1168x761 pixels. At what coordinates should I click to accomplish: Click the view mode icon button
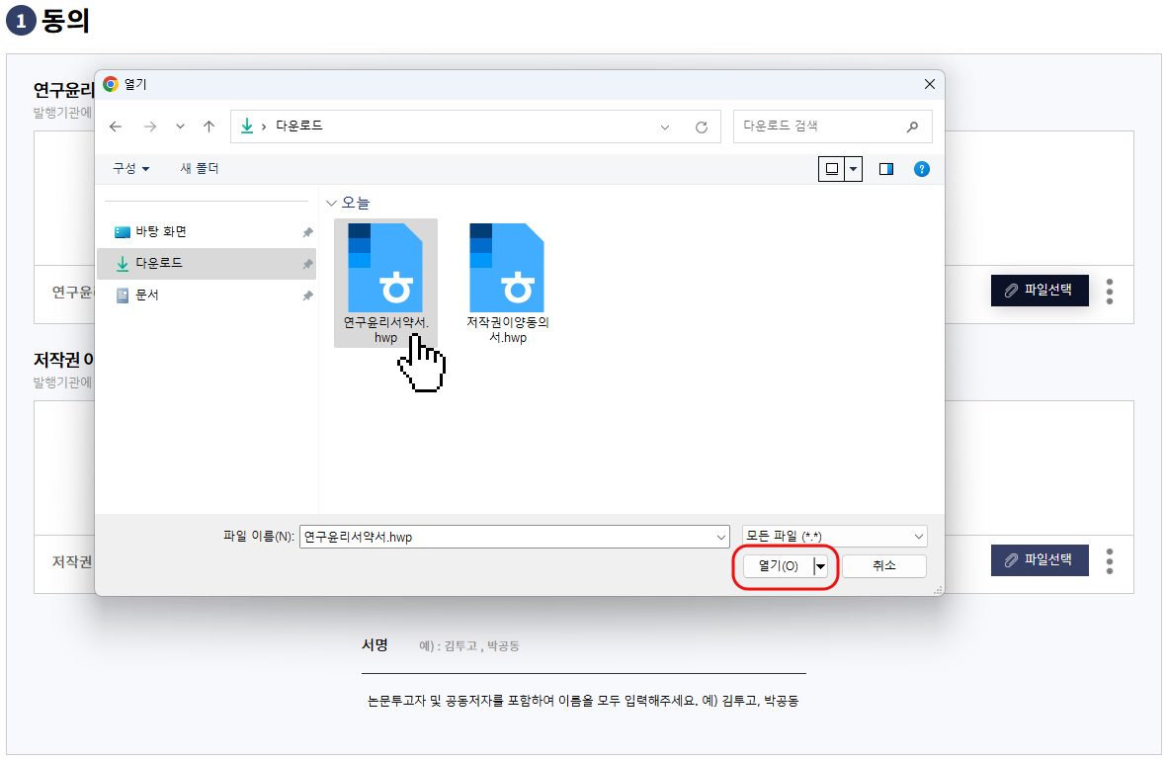click(831, 169)
